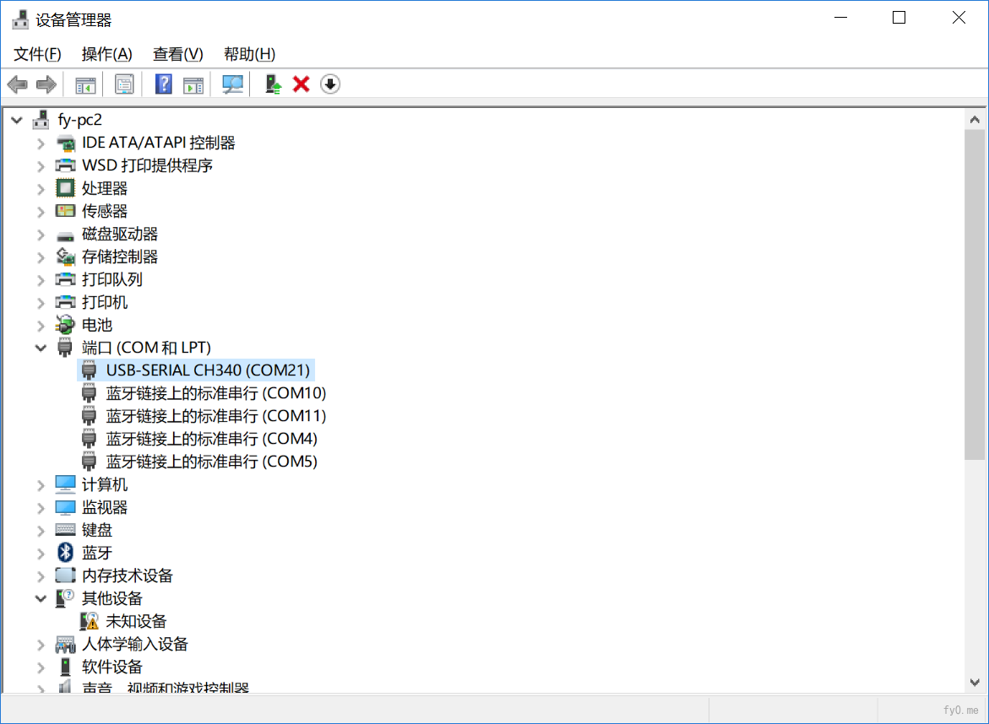The height and width of the screenshot is (724, 989).
Task: Select the 监视器 category label
Action: [105, 507]
